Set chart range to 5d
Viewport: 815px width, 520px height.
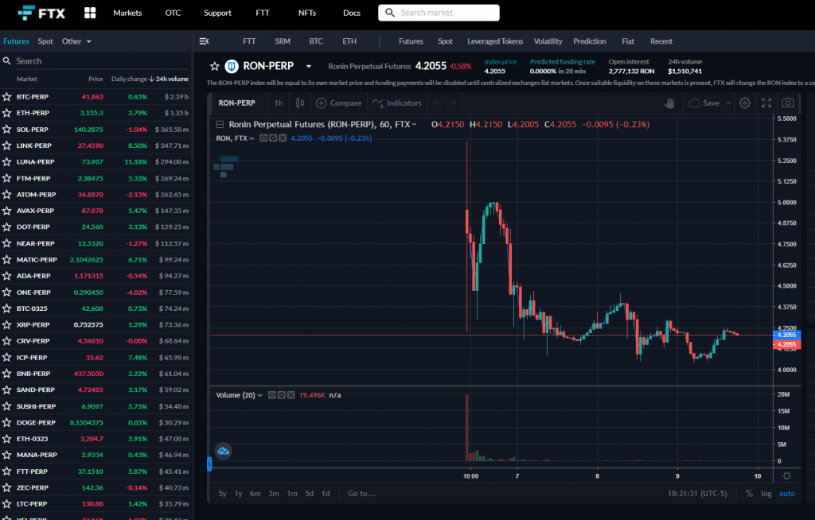310,494
